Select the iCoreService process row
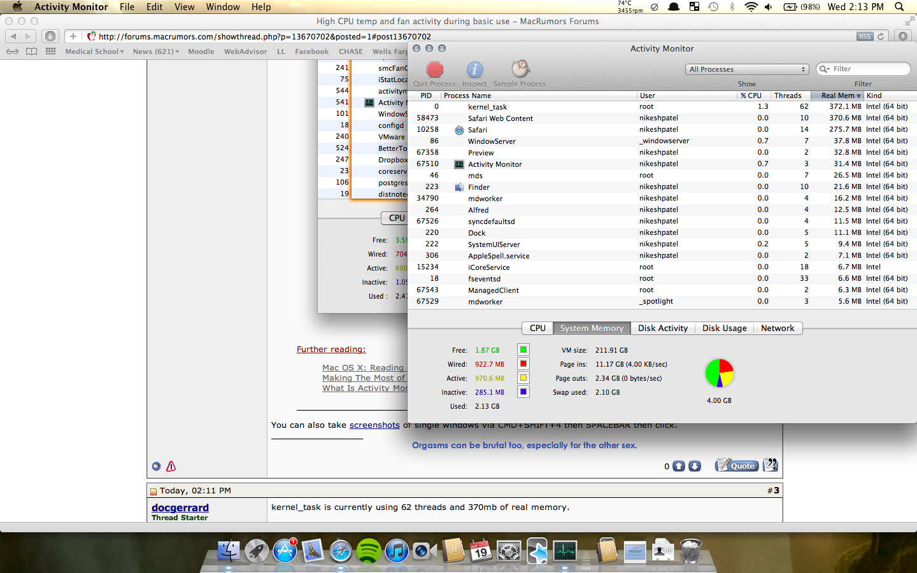The height and width of the screenshot is (573, 917). [x=662, y=267]
